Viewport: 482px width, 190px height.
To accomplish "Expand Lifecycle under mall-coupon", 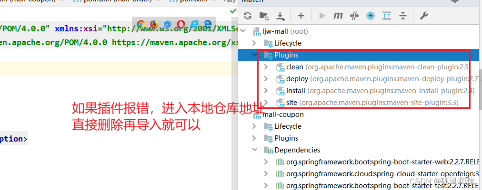I will click(254, 126).
